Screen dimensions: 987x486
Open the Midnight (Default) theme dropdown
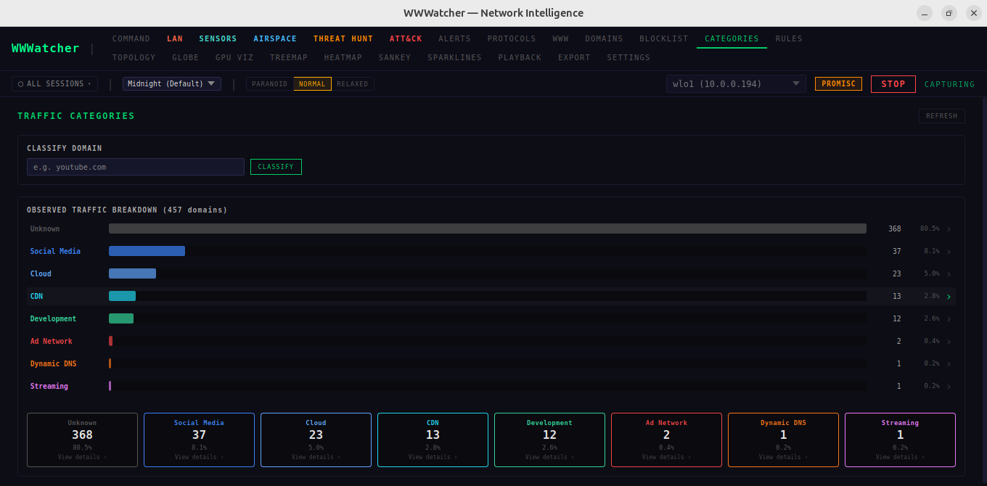tap(172, 84)
